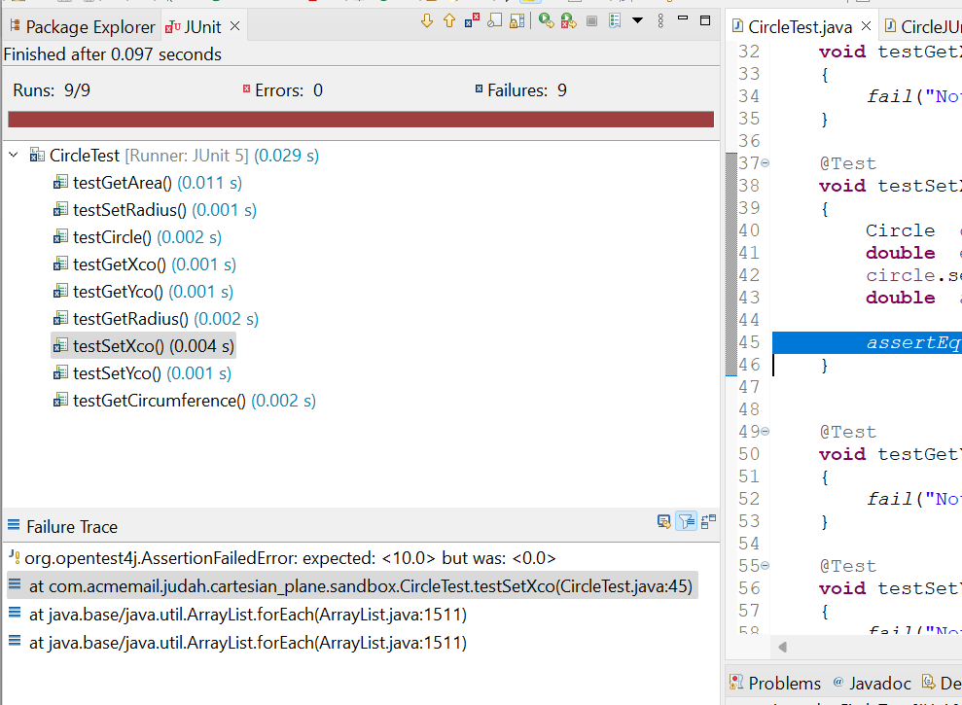Open the Test Run History icon
The height and width of the screenshot is (705, 962).
pos(615,20)
